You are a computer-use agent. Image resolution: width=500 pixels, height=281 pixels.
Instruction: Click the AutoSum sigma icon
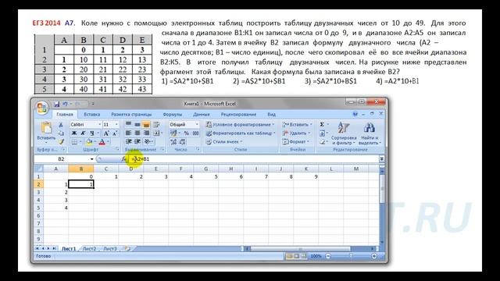[x=322, y=124]
